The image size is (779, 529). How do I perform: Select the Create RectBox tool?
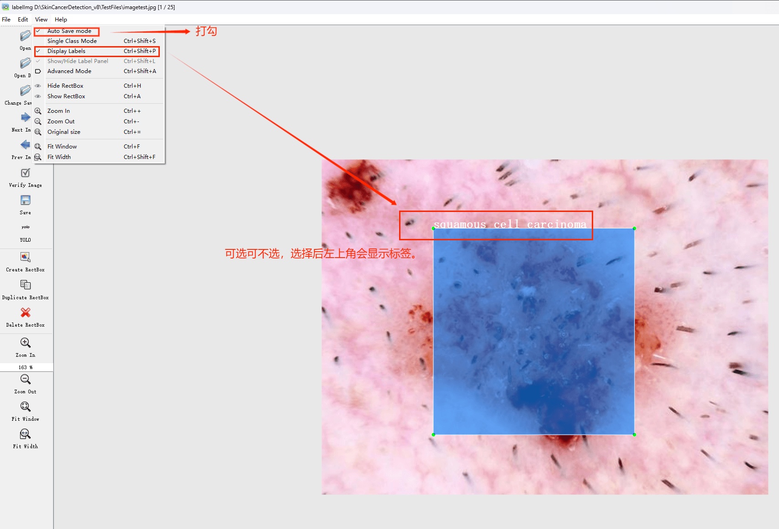point(26,257)
